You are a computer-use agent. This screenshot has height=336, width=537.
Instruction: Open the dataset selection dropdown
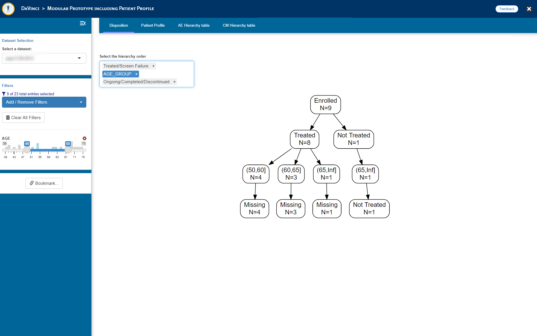tap(44, 58)
